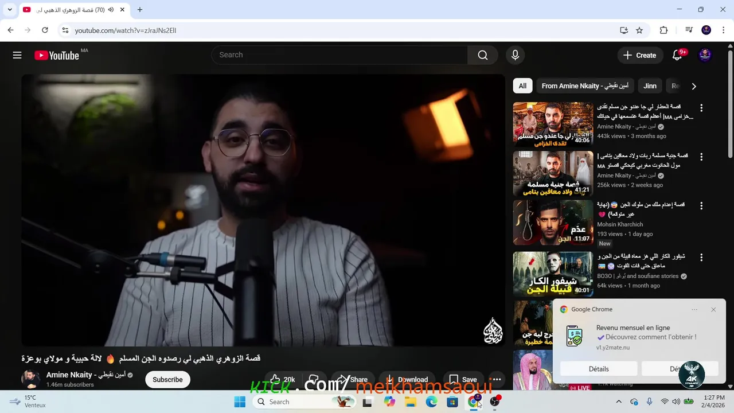
Task: Show hidden system tray icons
Action: (x=618, y=402)
